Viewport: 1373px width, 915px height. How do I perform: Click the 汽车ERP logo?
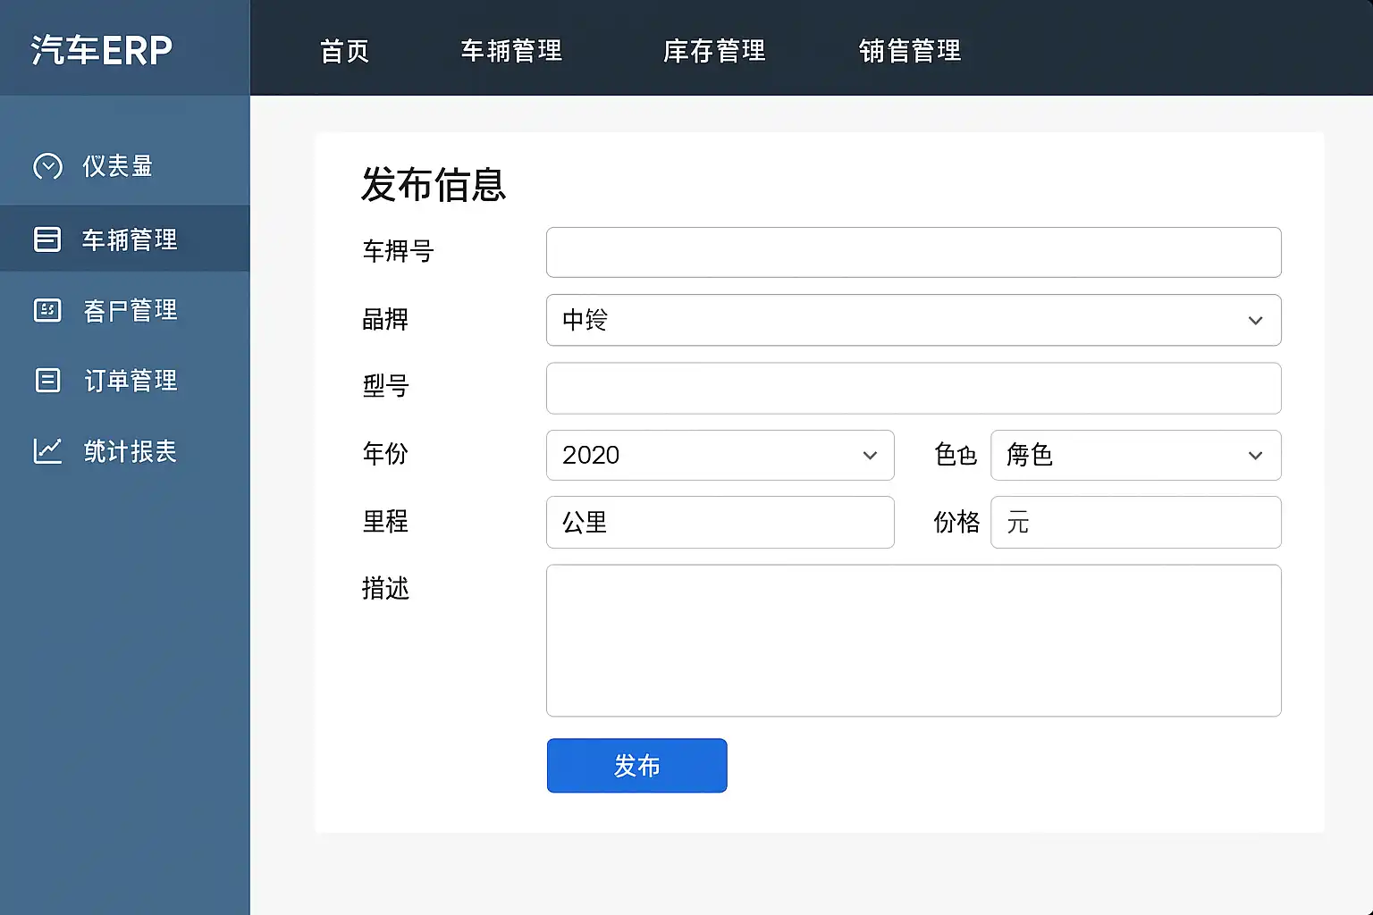[102, 50]
